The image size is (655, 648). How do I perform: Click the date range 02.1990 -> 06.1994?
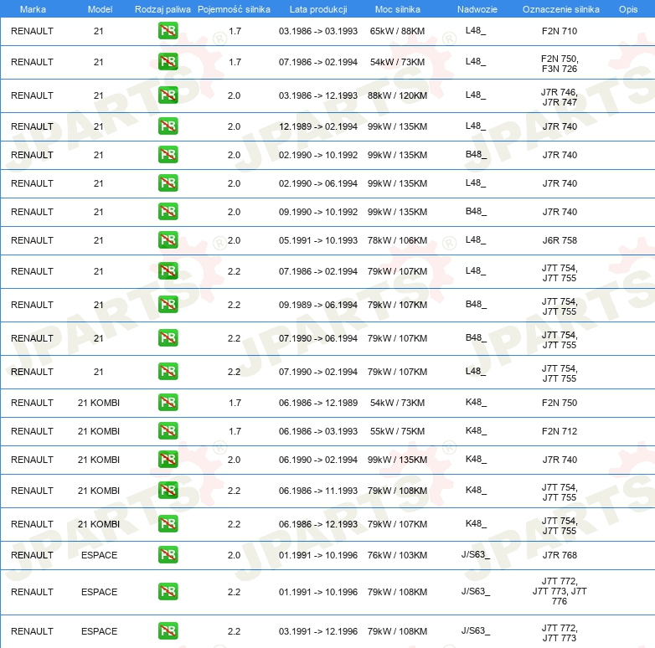318,183
